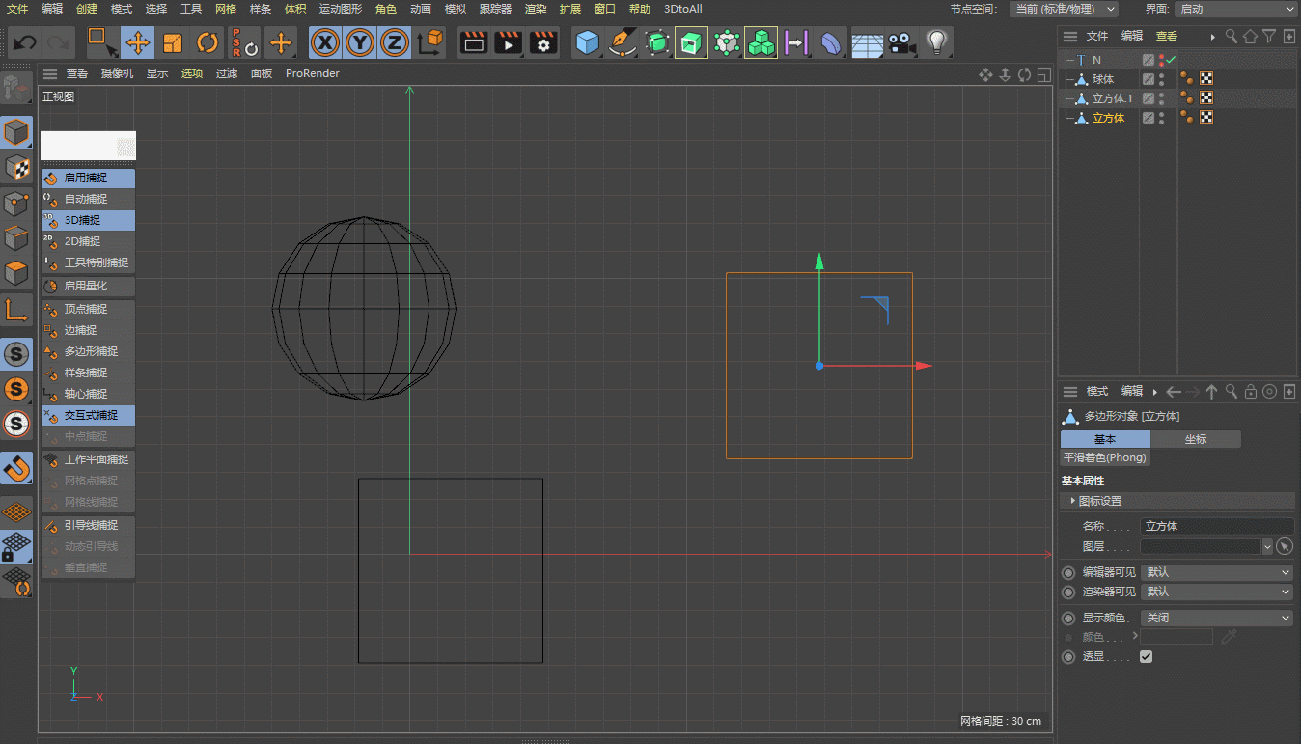Toggle the X axis lock

pyautogui.click(x=325, y=42)
